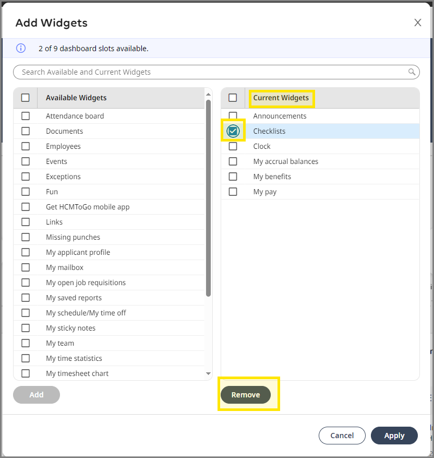Viewport: 434px width, 458px height.
Task: Click the Remove button
Action: (246, 395)
